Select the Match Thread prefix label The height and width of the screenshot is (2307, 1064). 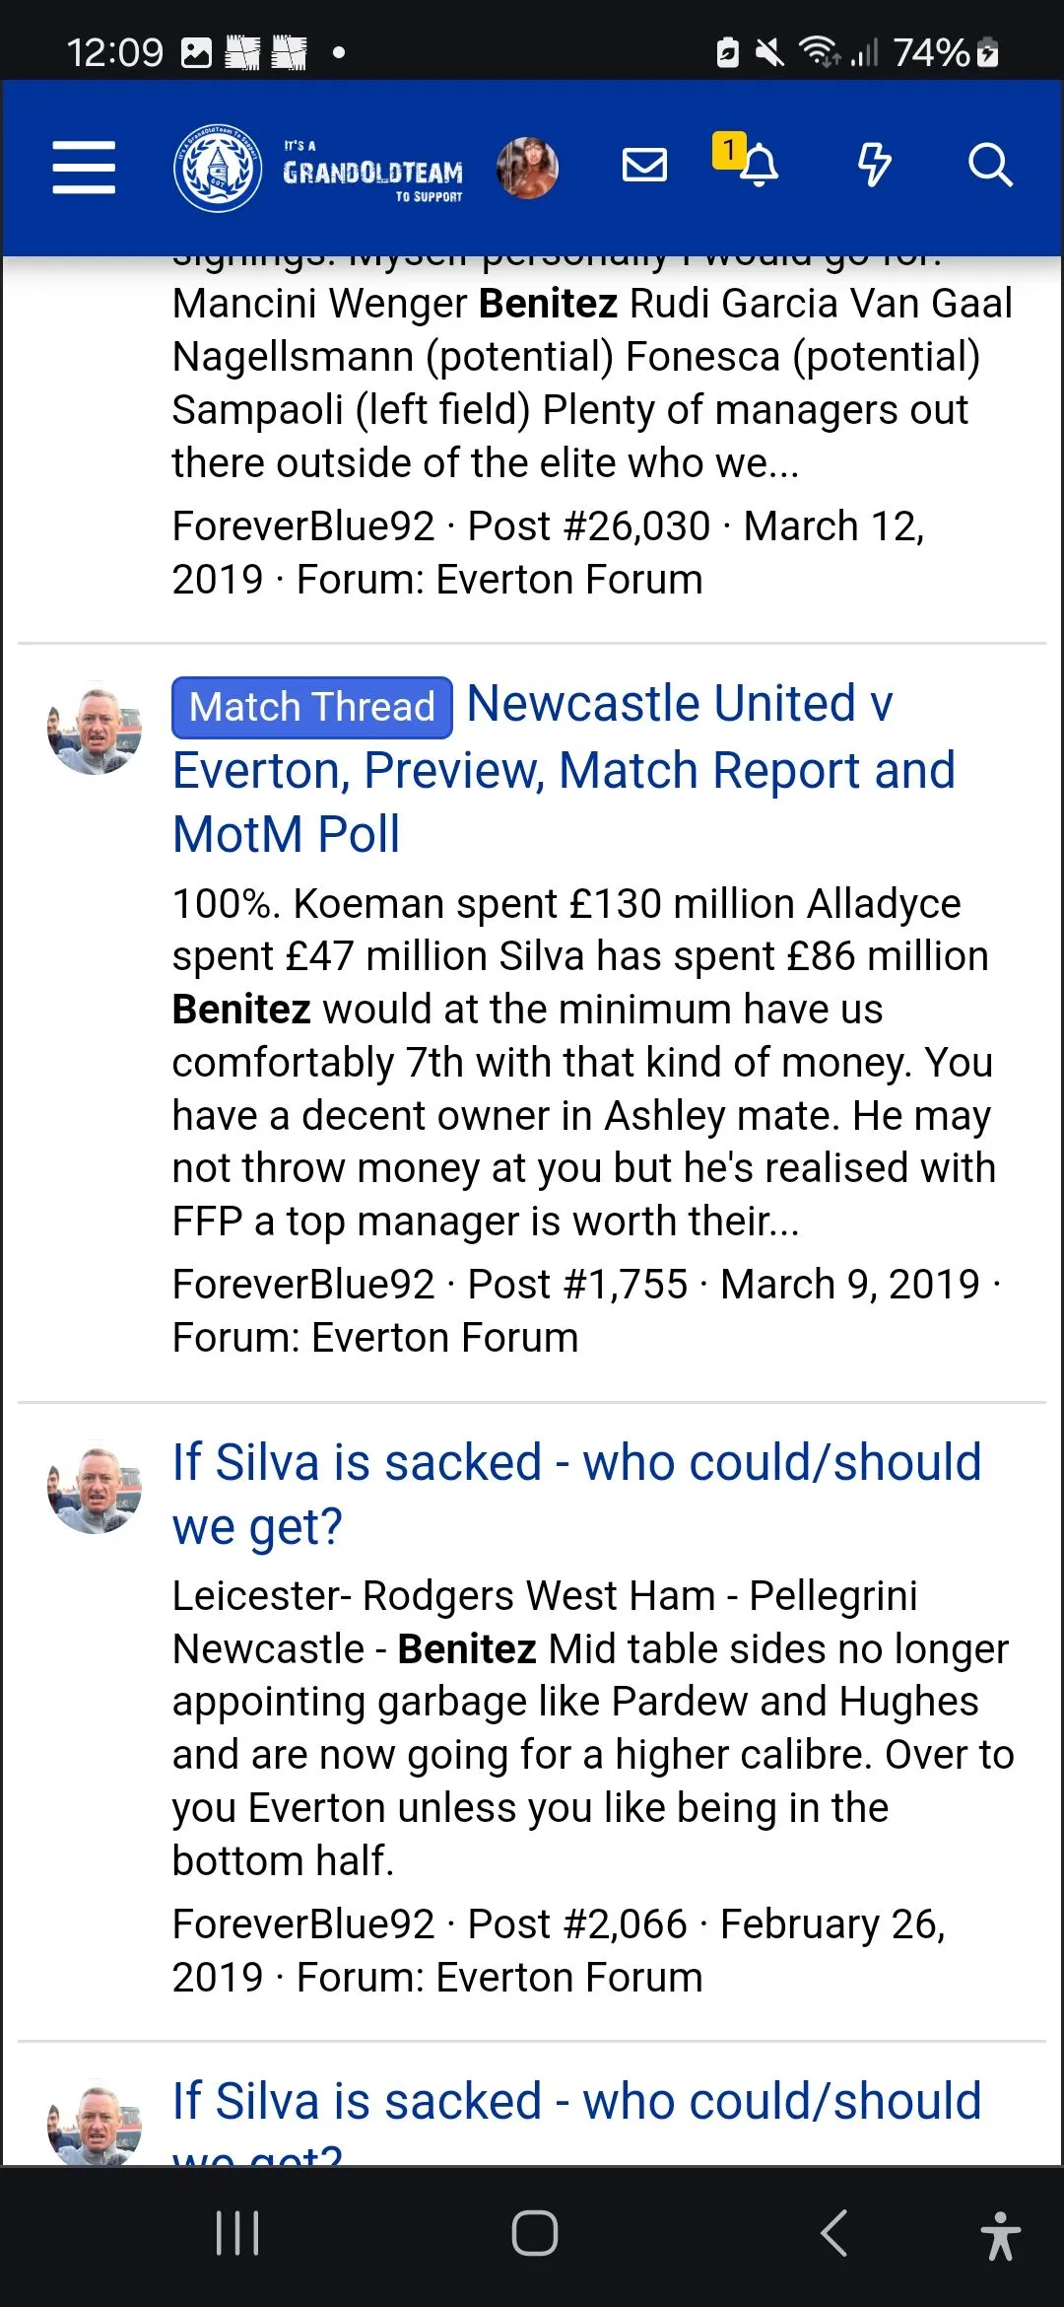[312, 708]
